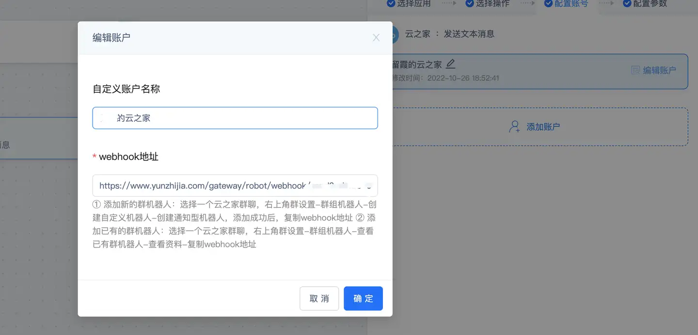The height and width of the screenshot is (335, 698).
Task: Click the 取消 button
Action: click(x=319, y=298)
